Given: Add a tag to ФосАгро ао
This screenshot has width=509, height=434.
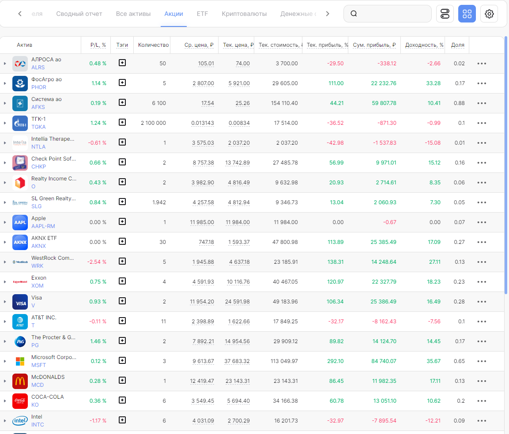Looking at the screenshot, I should [122, 83].
